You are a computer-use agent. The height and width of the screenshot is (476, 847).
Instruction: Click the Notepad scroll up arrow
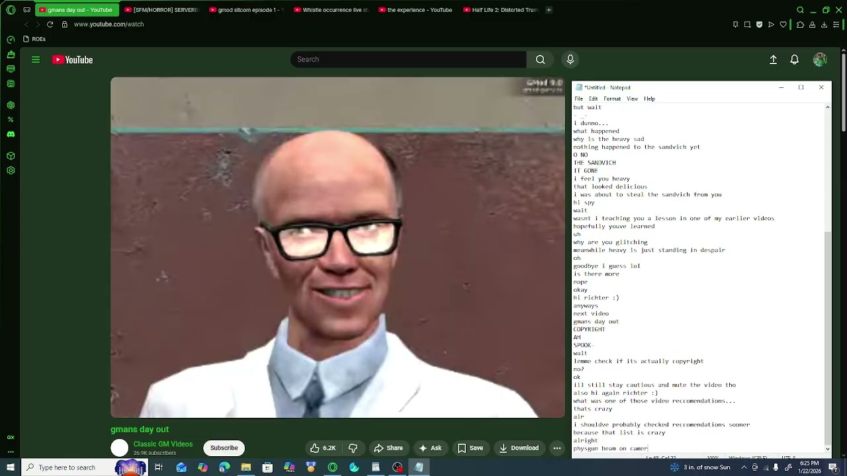pyautogui.click(x=828, y=107)
